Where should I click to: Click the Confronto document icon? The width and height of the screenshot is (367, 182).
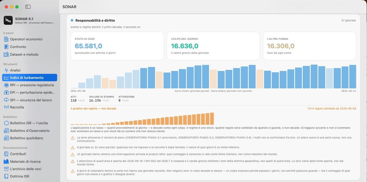pyautogui.click(x=7, y=47)
